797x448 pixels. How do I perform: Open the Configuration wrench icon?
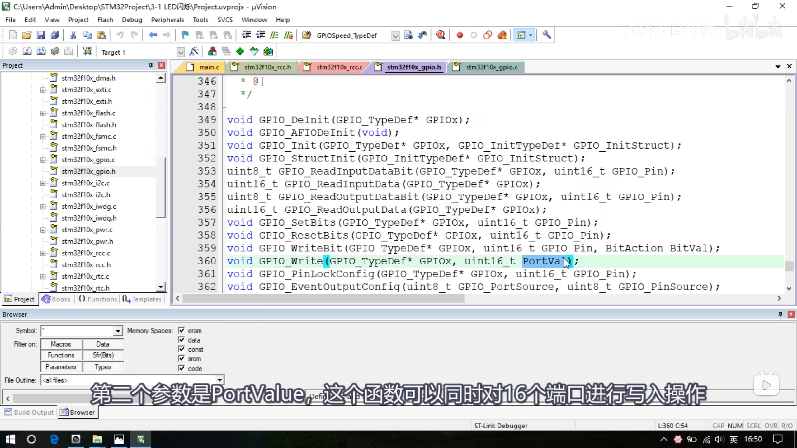pos(546,35)
